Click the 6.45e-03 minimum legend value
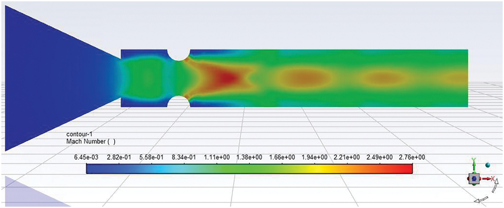 pos(86,157)
